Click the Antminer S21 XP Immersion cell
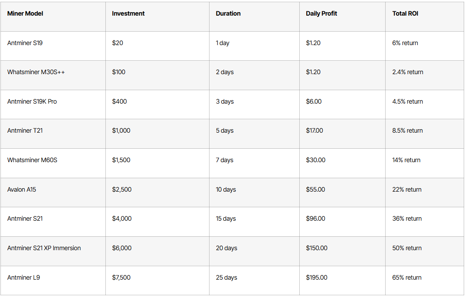The width and height of the screenshot is (465, 297). (x=44, y=248)
